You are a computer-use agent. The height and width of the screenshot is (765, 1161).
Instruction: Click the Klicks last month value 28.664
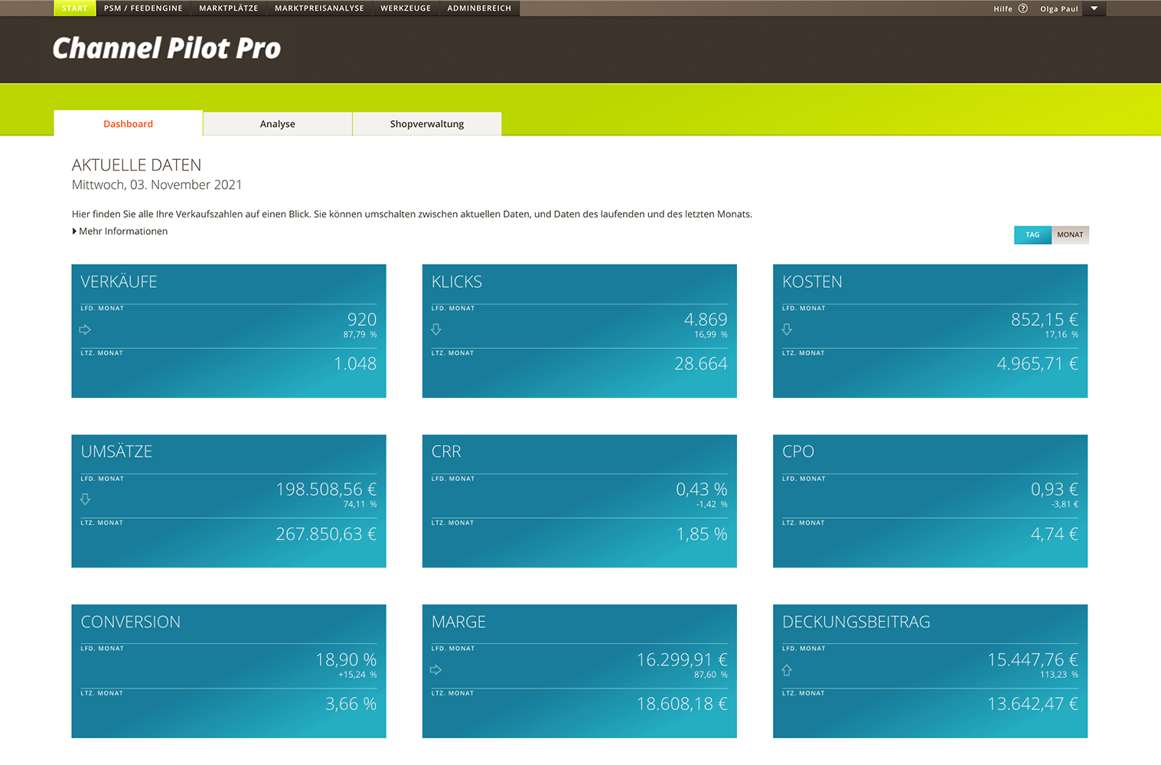click(x=701, y=364)
